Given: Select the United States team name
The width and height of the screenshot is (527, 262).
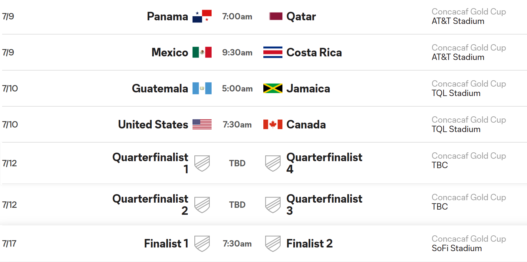Looking at the screenshot, I should pyautogui.click(x=153, y=124).
